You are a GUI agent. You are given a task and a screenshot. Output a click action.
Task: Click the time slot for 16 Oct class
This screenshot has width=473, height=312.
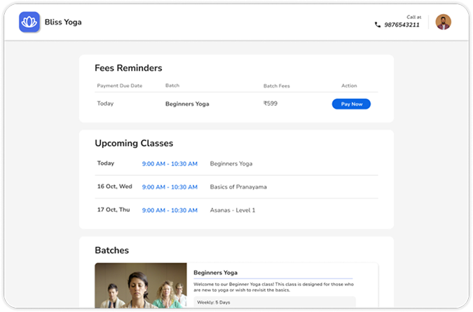(170, 187)
